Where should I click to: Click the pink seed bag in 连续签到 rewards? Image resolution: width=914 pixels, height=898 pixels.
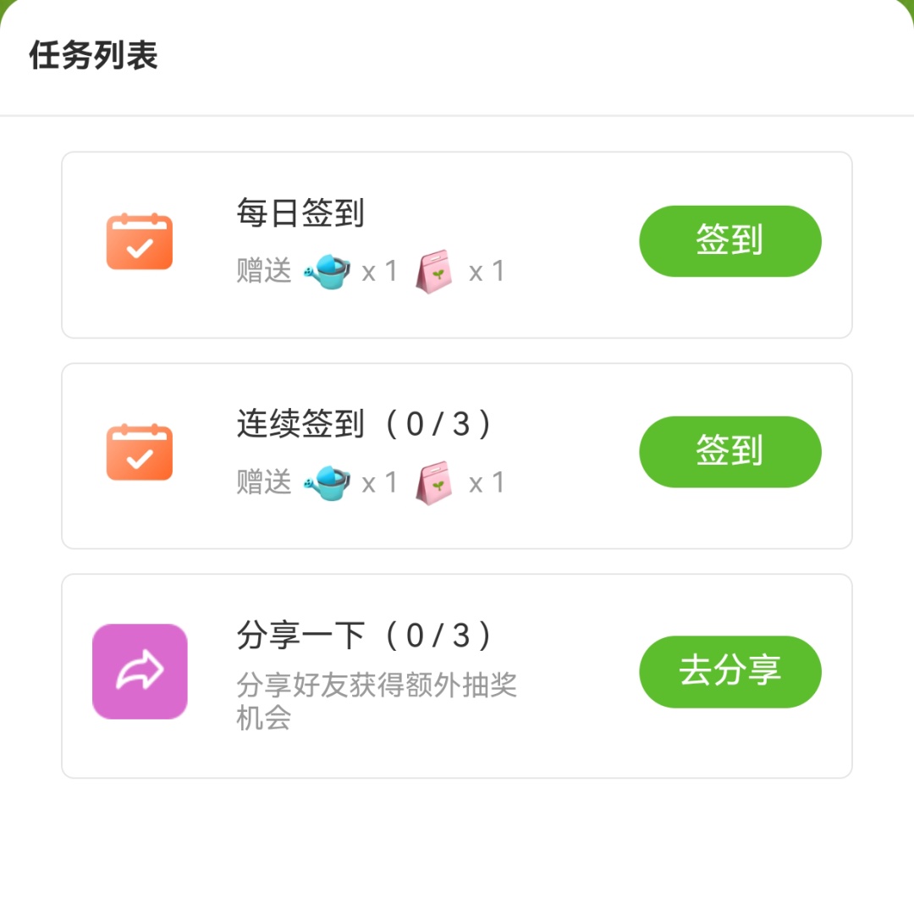[434, 483]
